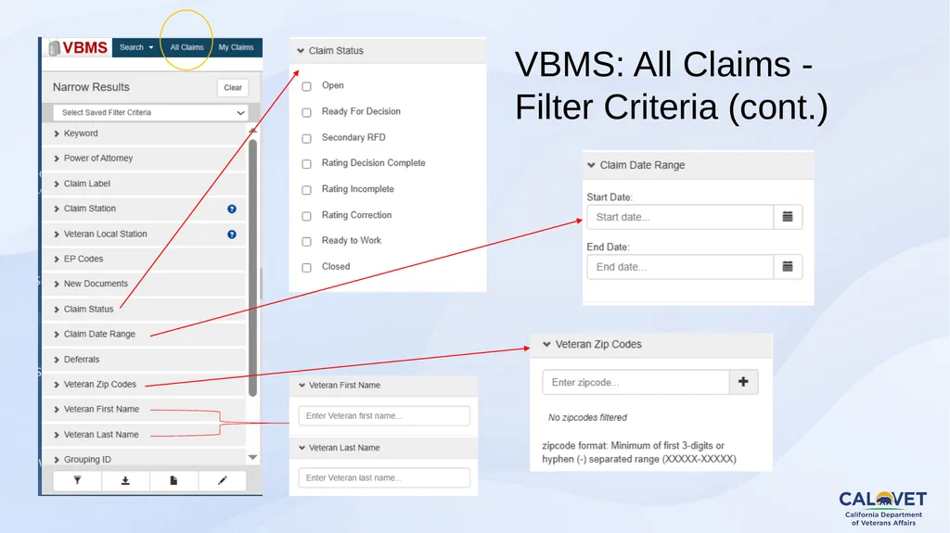Check the Open claim status checkbox
The image size is (950, 533).
coord(306,86)
